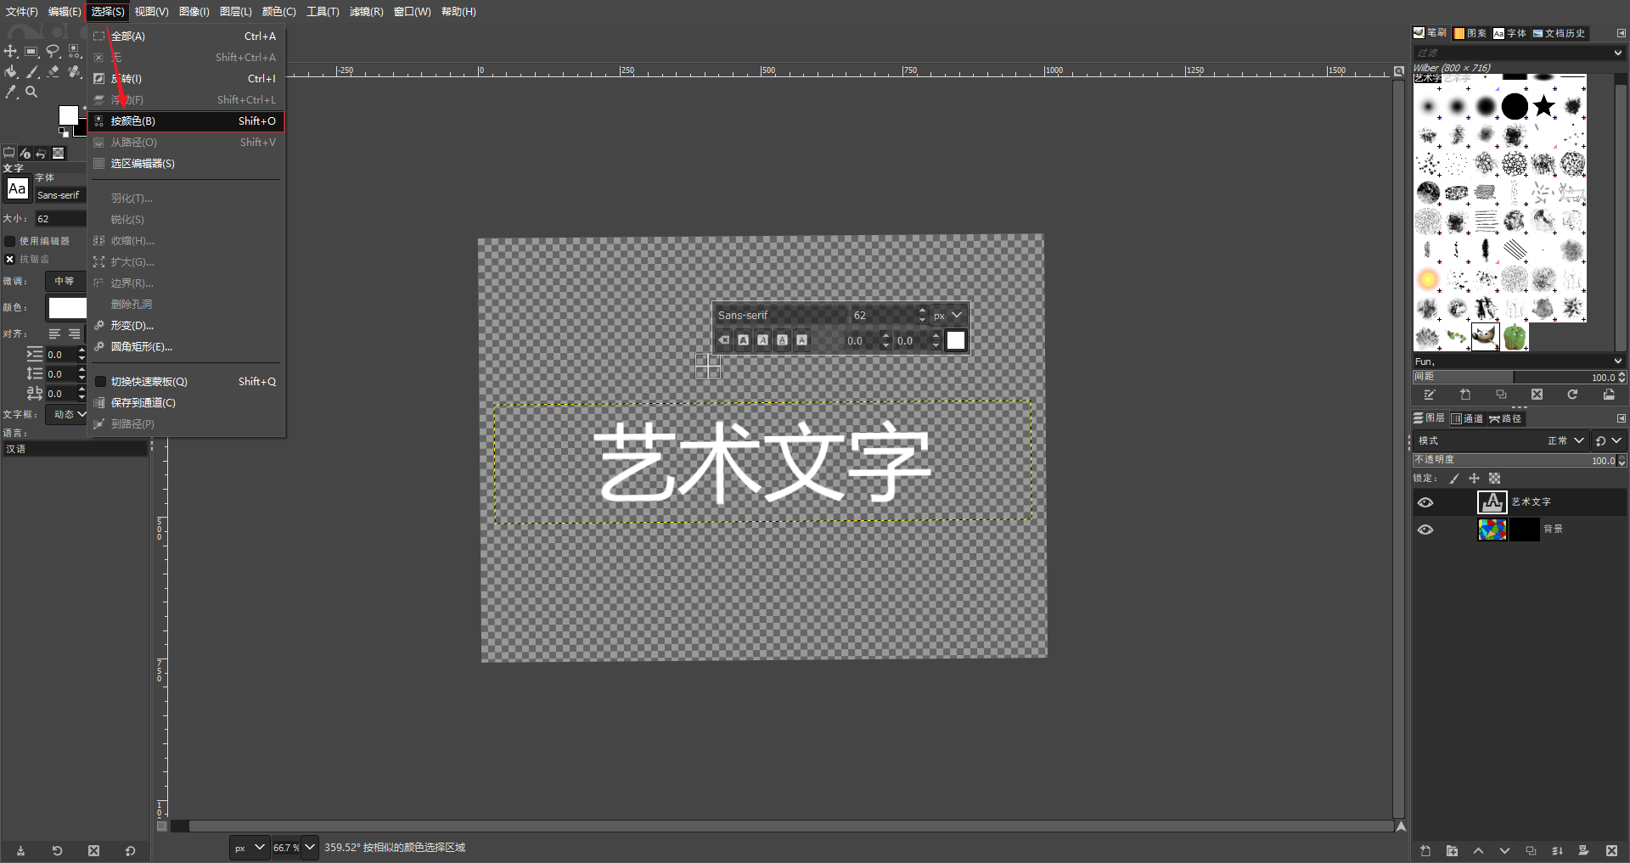
Task: Open the Undo History tab icon
Action: (x=41, y=154)
